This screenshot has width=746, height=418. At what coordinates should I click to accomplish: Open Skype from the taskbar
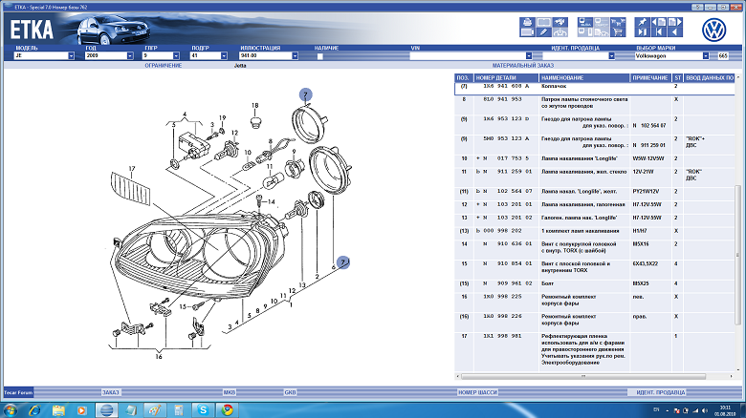tap(203, 410)
